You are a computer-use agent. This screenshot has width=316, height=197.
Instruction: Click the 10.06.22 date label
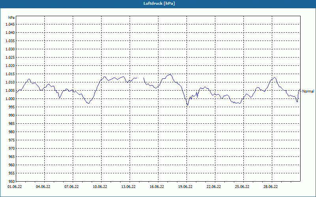(x=100, y=187)
